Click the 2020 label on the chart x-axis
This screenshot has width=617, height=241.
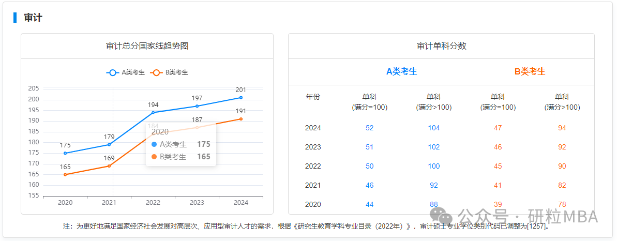coord(65,203)
